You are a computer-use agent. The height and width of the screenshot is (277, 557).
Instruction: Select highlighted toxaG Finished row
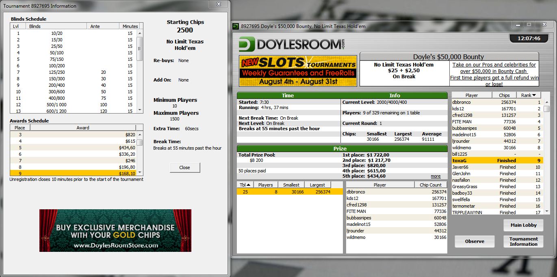pos(497,161)
